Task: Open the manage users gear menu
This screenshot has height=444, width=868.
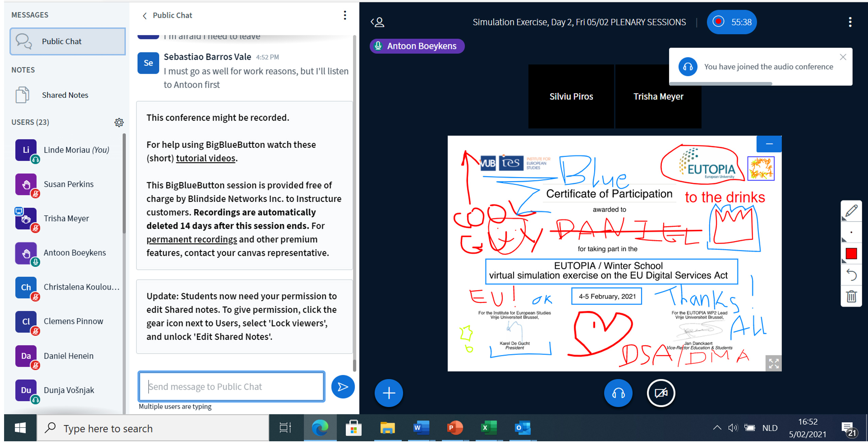Action: (x=119, y=122)
